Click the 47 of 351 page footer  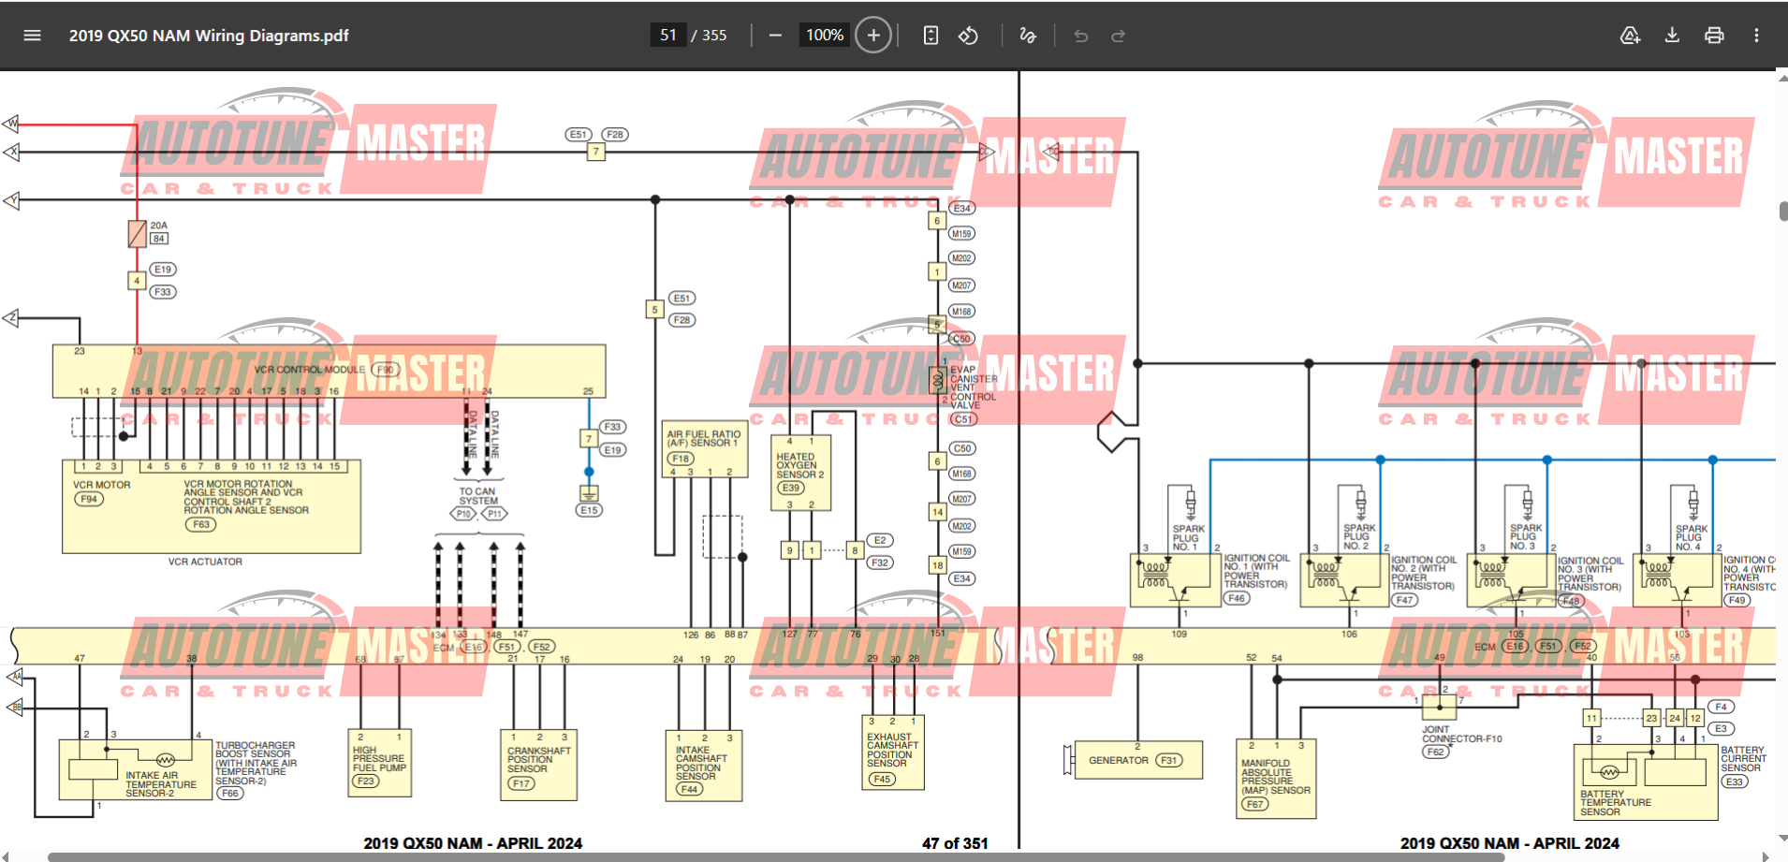(955, 843)
